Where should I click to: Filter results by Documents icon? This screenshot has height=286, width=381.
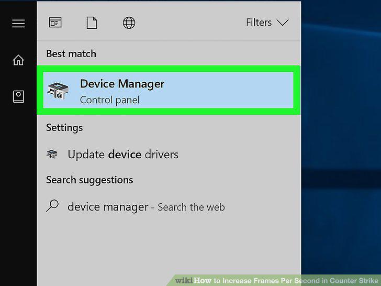click(x=92, y=23)
